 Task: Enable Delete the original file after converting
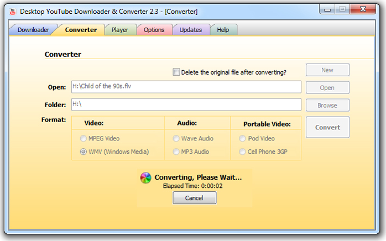(x=176, y=72)
